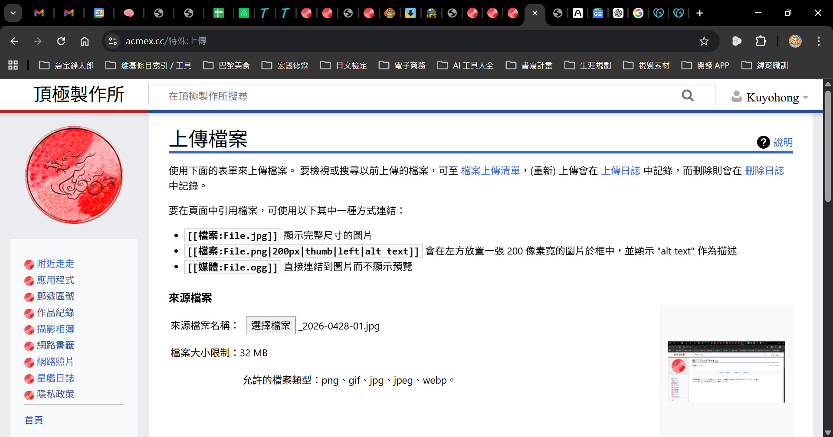Open the browser Extensions puzzle icon

click(761, 41)
